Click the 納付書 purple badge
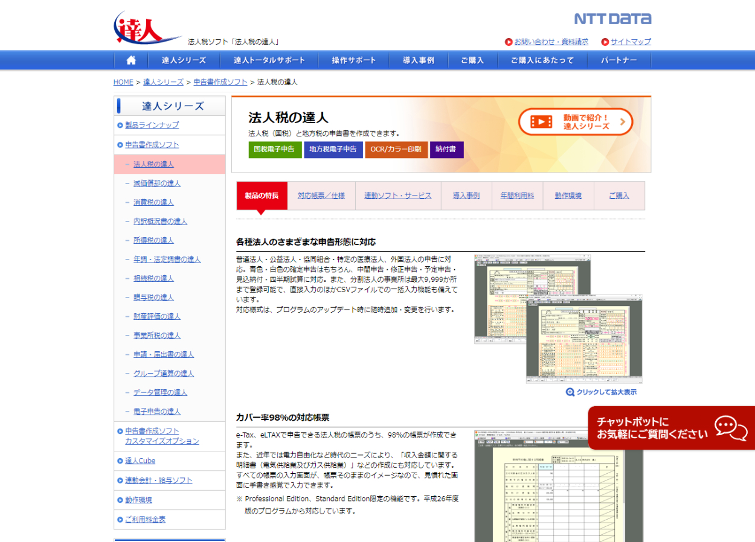The width and height of the screenshot is (755, 542). point(446,149)
